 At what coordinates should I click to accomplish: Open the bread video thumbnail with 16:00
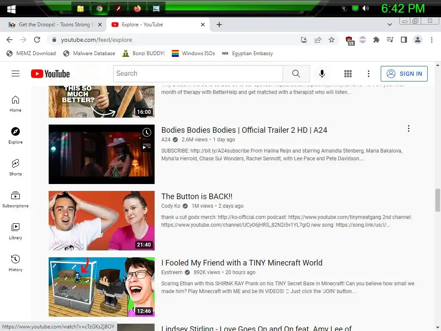point(102,102)
